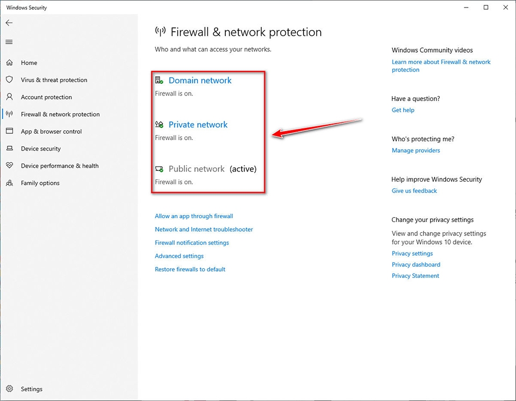Image resolution: width=516 pixels, height=401 pixels.
Task: Open the Privacy dashboard
Action: coord(415,264)
